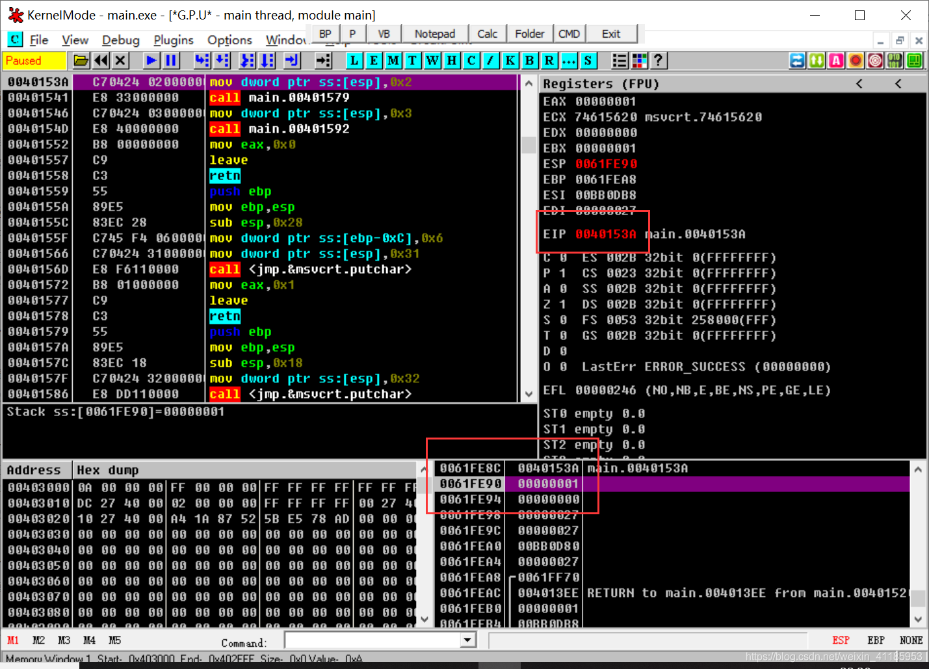Screen dimensions: 929x669
Task: Click the pink A plugin icon
Action: [836, 60]
